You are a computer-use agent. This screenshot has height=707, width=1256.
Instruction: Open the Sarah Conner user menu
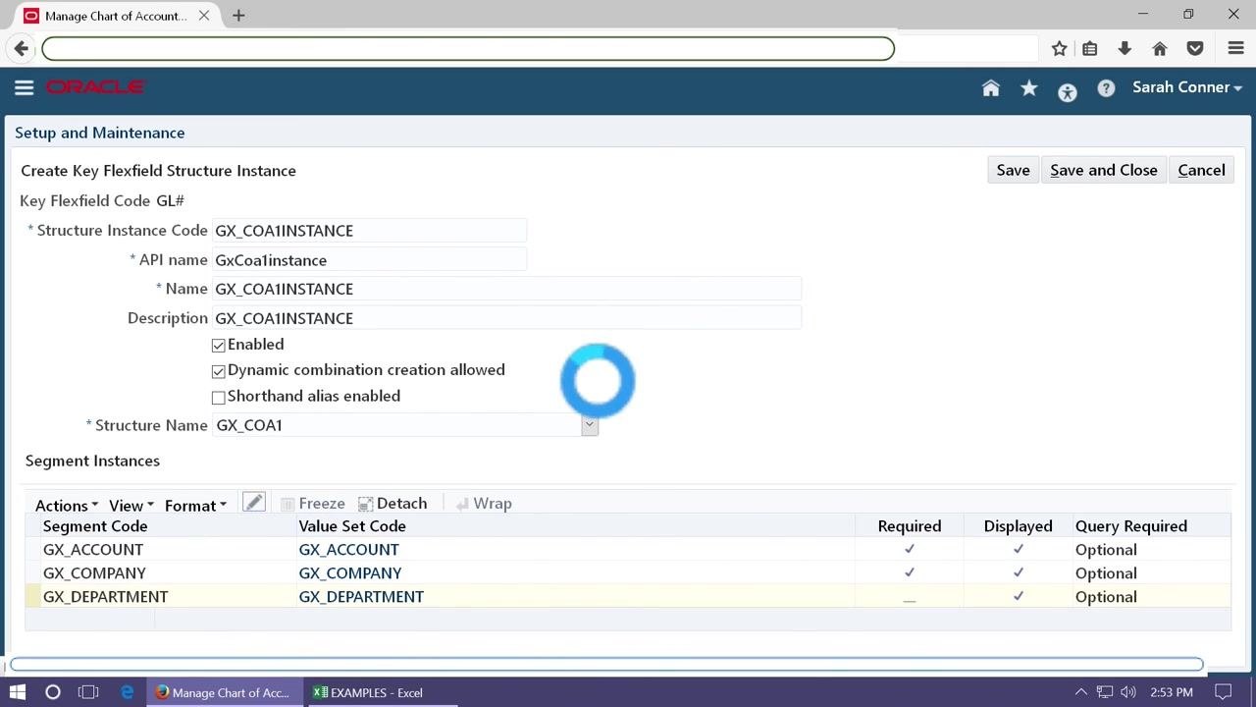[x=1187, y=87]
